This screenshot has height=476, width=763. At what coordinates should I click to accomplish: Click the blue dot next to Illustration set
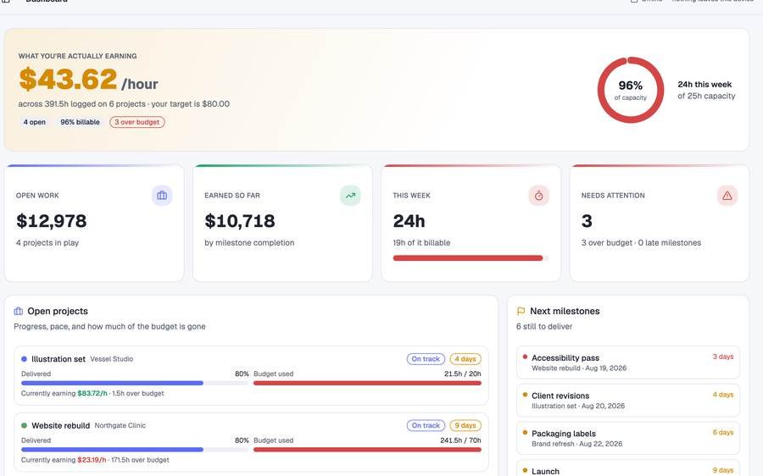(24, 359)
